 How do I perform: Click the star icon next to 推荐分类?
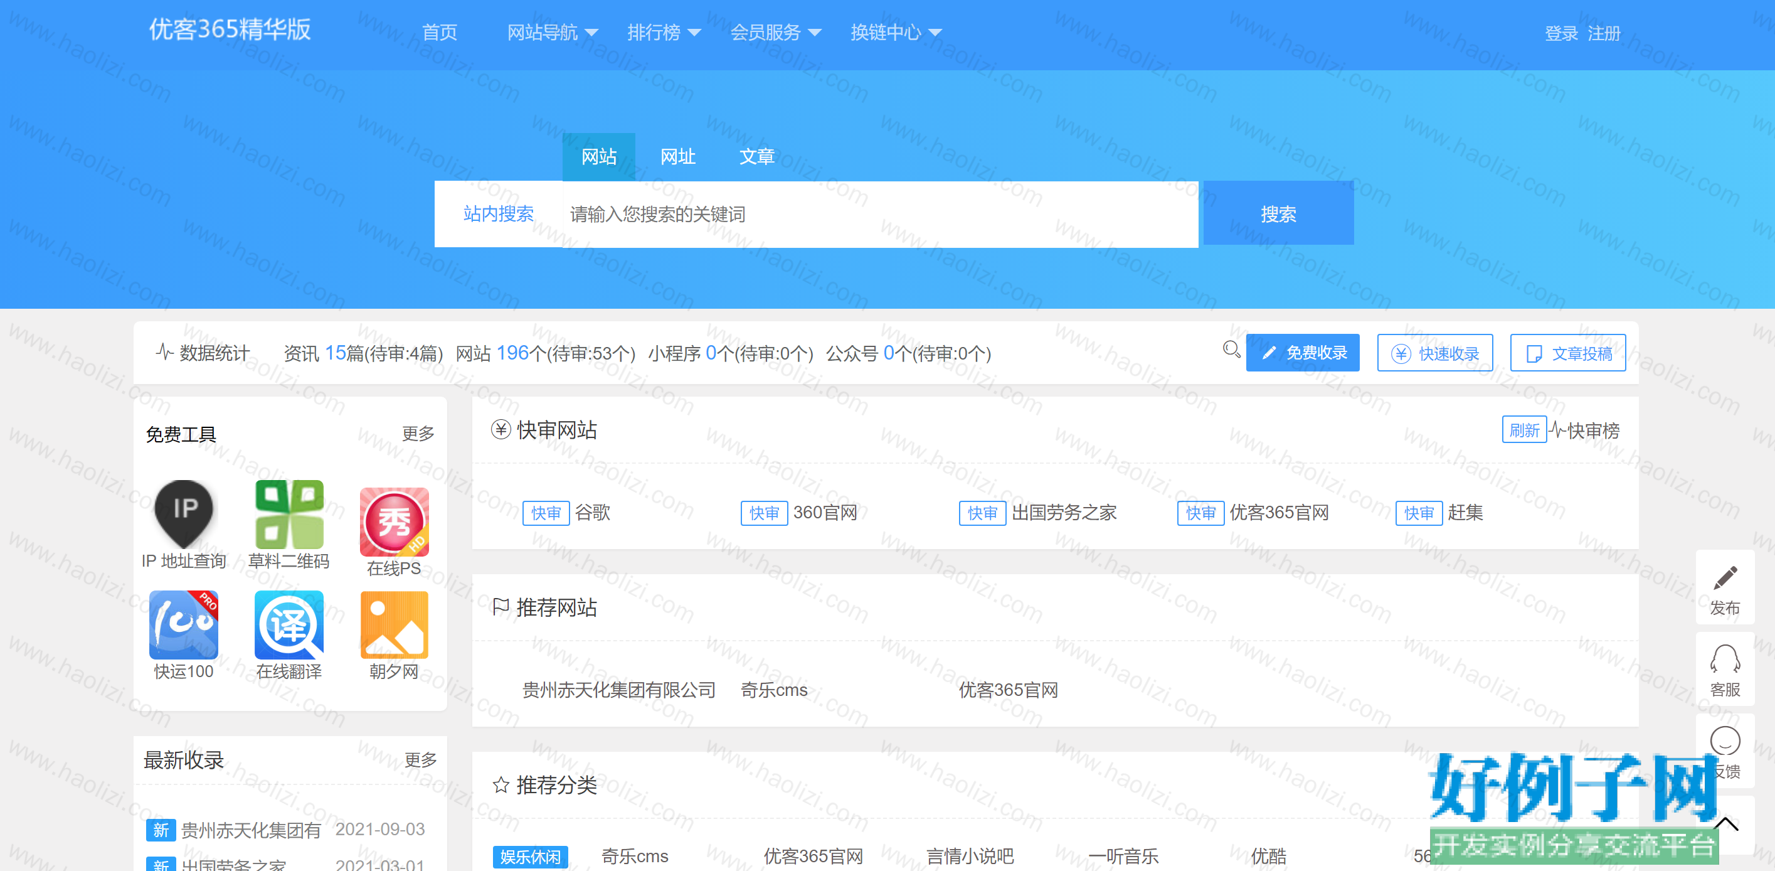501,785
